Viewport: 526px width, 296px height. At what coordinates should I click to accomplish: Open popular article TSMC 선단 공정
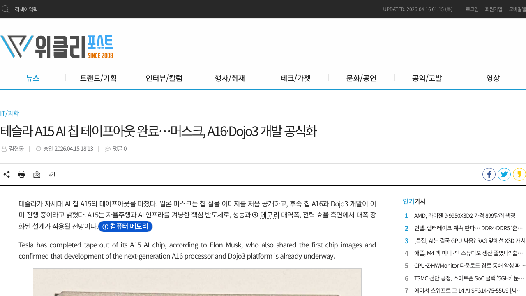(470, 278)
